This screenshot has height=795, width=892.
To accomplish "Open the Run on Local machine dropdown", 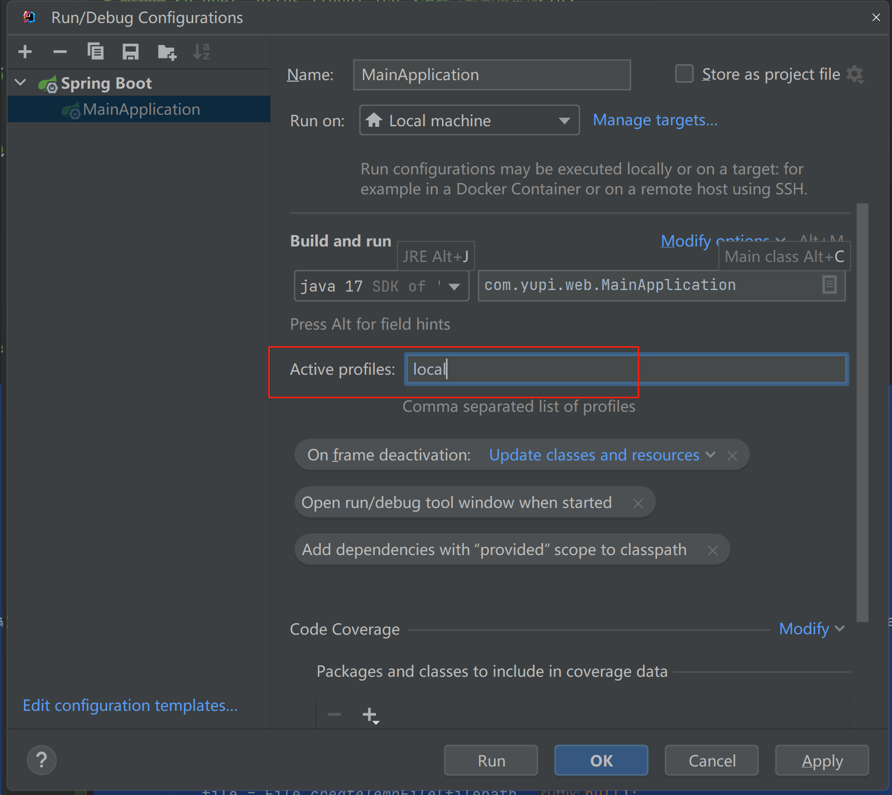I will coord(469,120).
